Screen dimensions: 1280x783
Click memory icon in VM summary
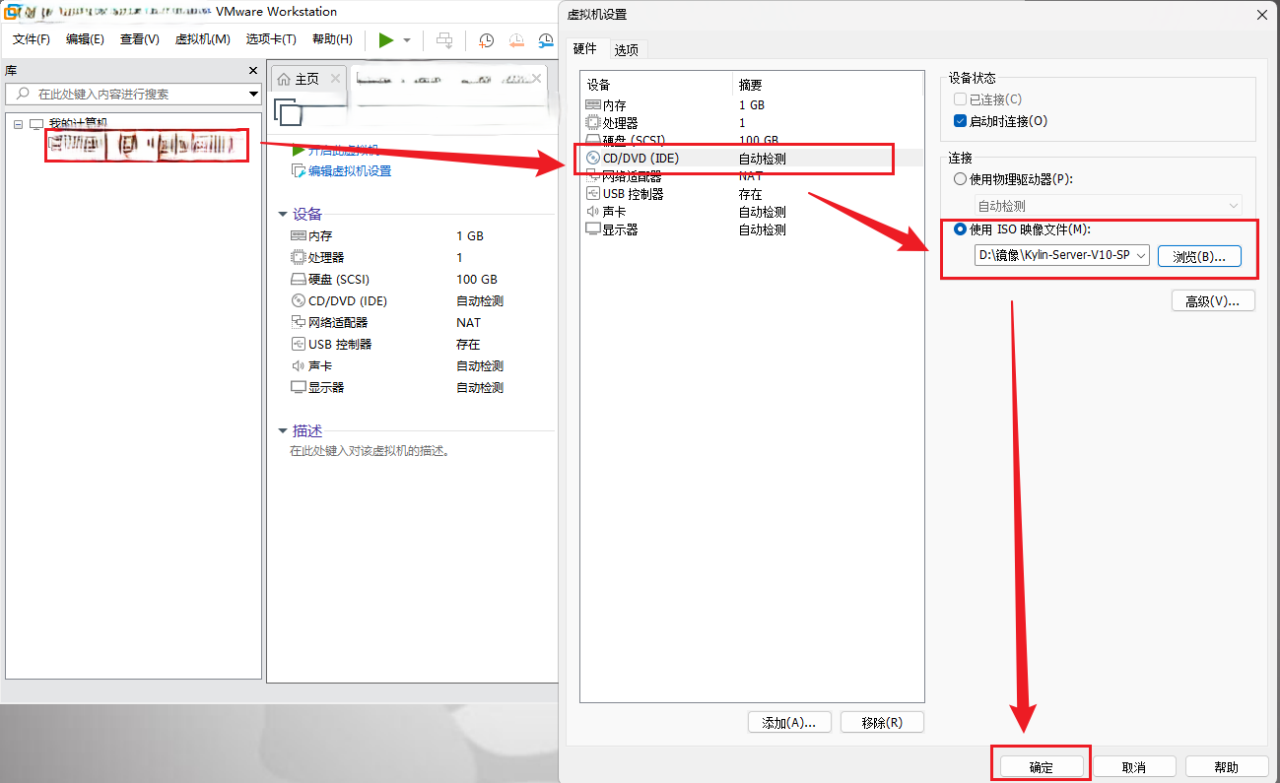pyautogui.click(x=299, y=236)
